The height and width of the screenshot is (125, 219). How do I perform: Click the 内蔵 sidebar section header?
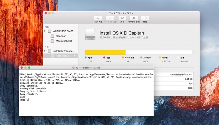coord(47,27)
